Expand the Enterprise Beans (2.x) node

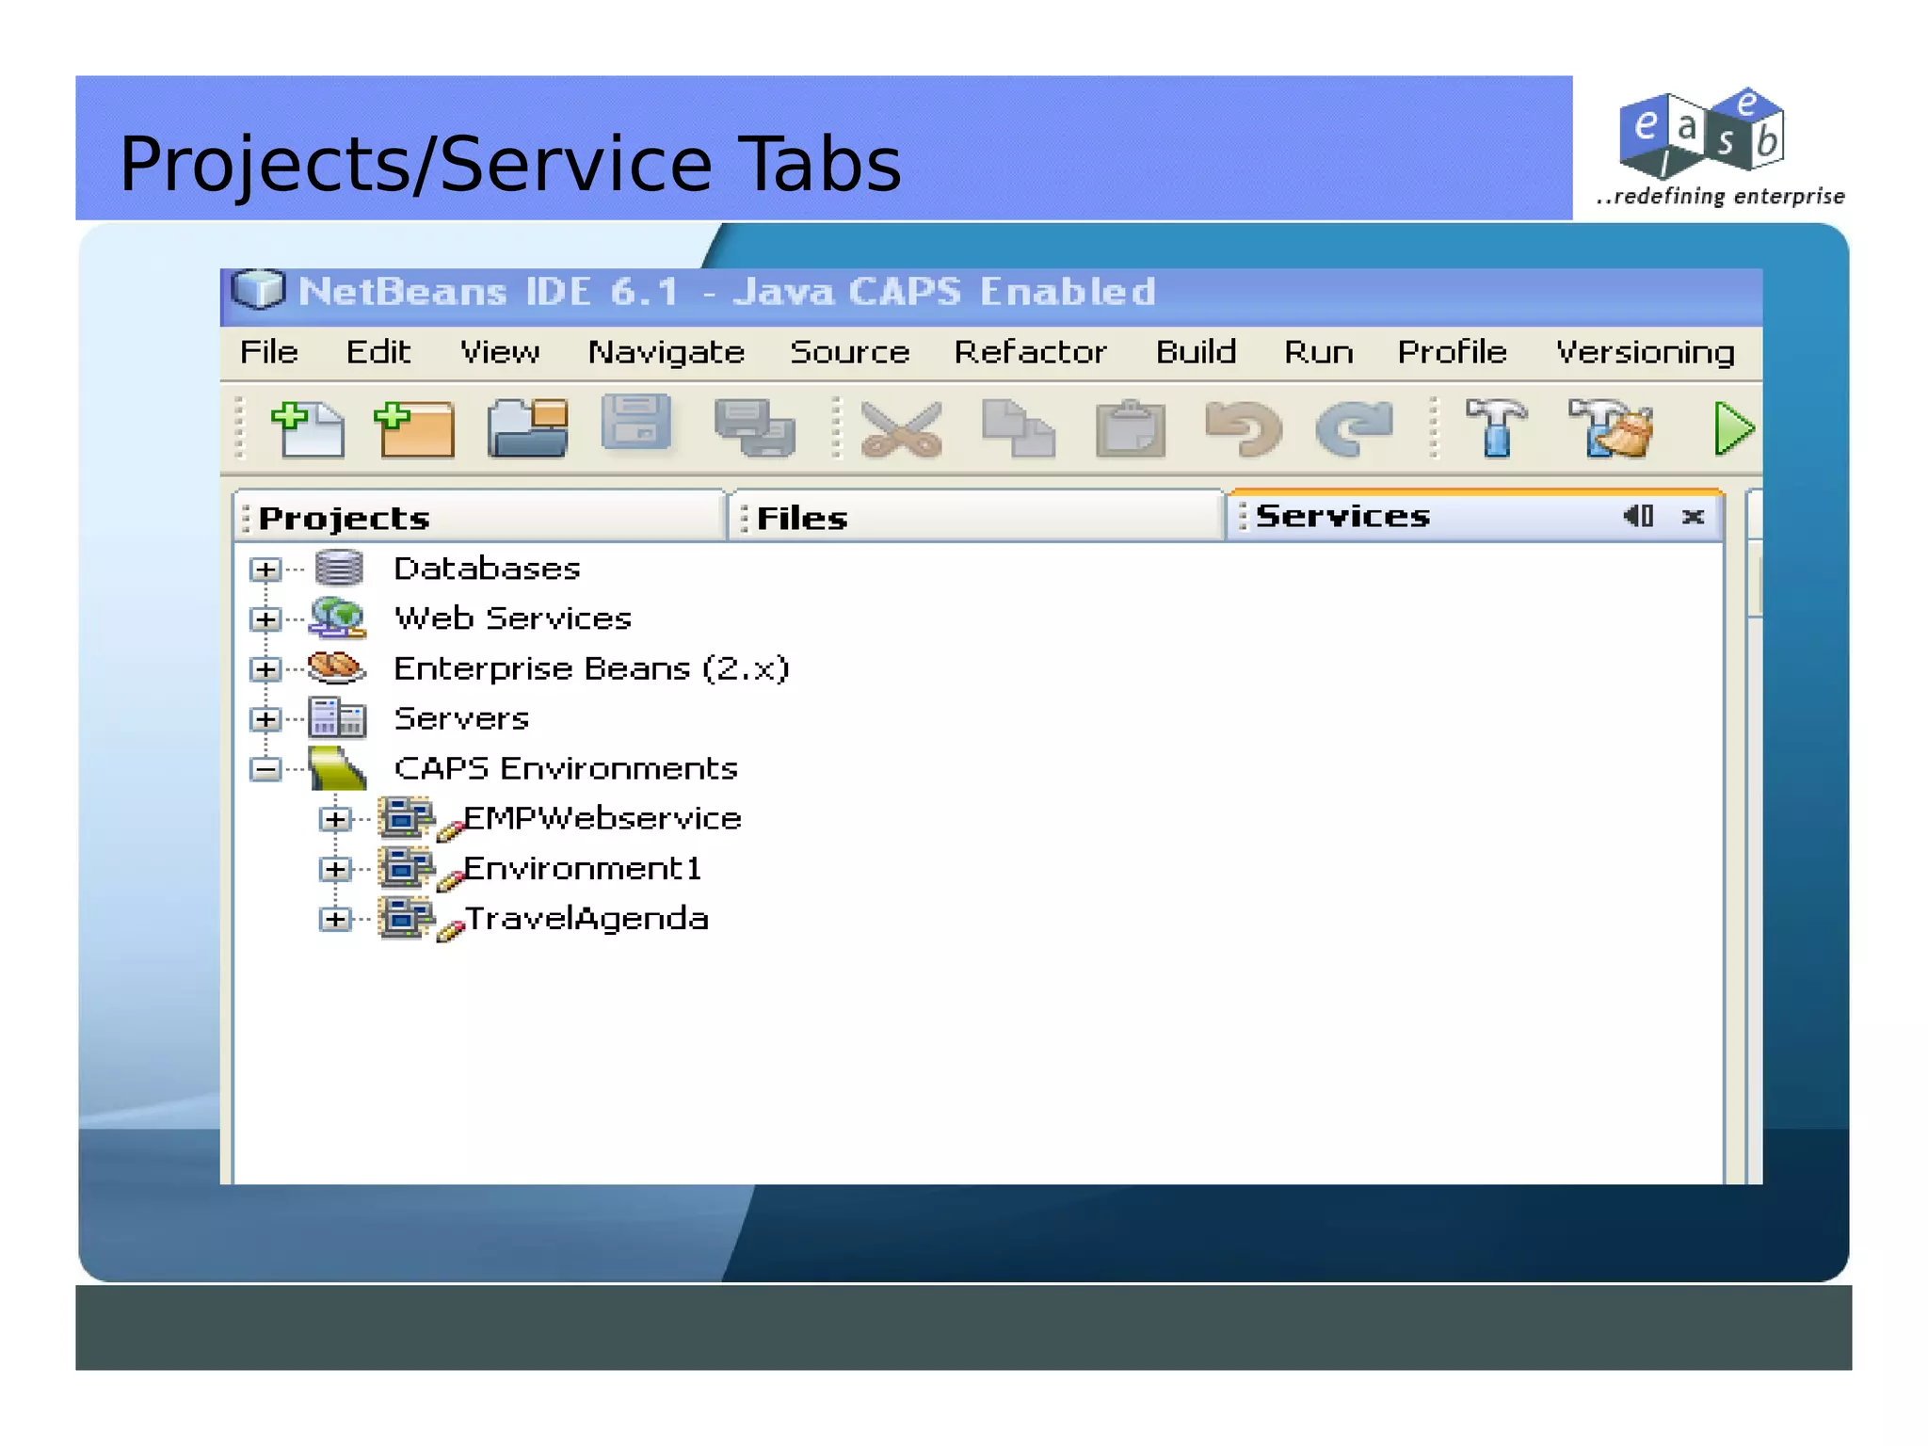click(266, 669)
